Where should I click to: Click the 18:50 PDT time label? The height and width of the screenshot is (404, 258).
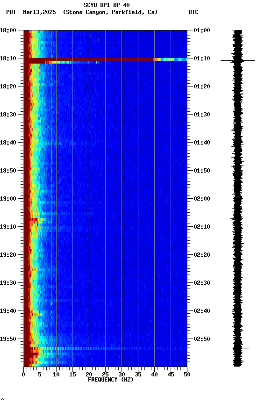(8, 171)
